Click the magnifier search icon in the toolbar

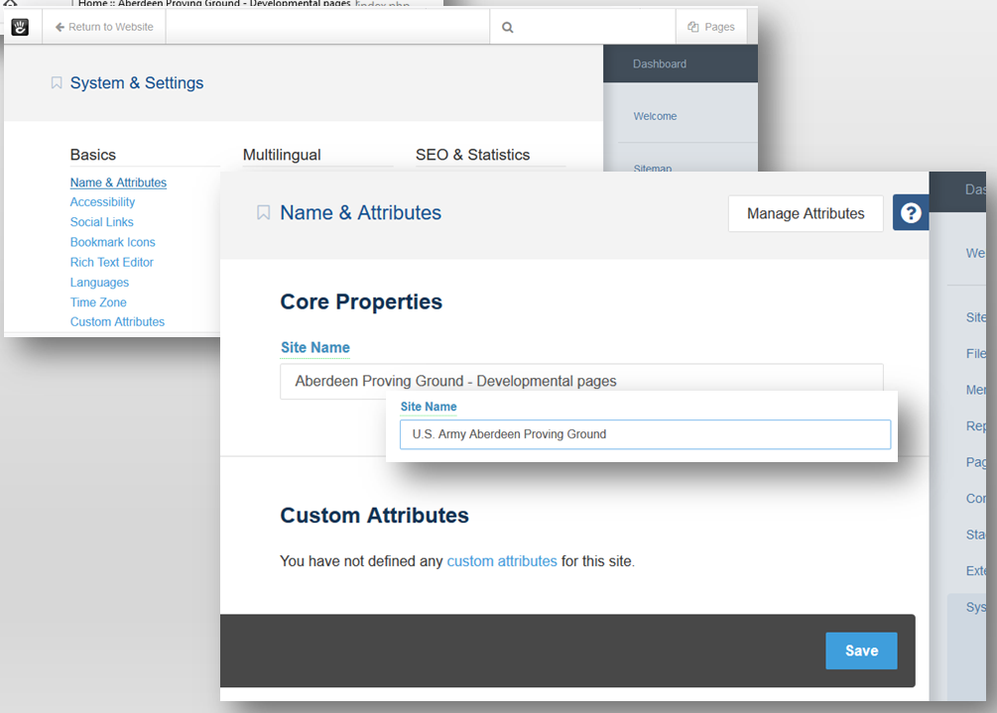pos(507,28)
